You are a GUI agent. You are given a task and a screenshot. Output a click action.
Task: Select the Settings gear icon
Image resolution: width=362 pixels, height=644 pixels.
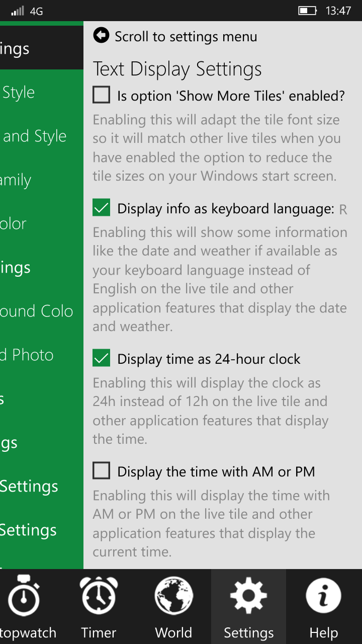click(249, 596)
